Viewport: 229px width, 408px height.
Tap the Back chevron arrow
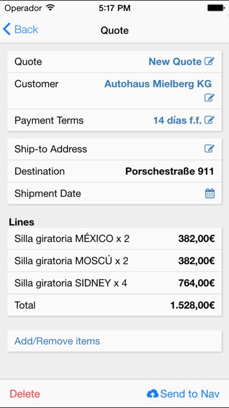coord(7,29)
